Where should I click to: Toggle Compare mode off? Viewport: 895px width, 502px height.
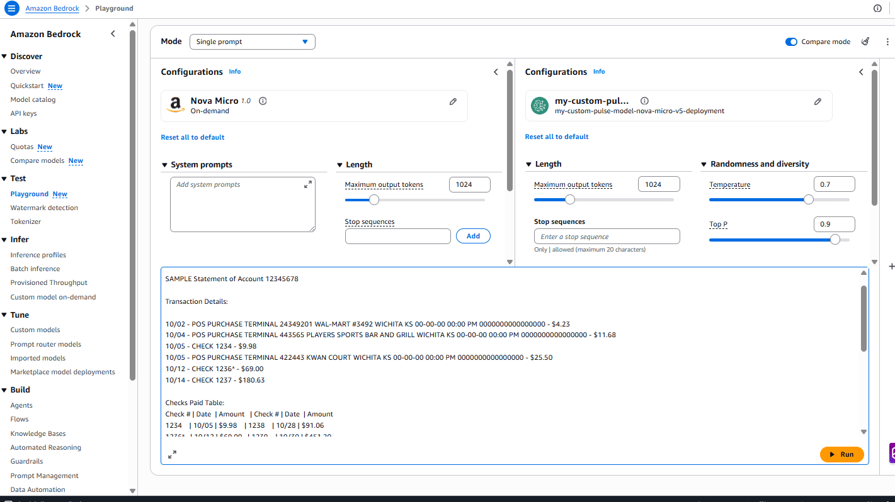point(791,42)
